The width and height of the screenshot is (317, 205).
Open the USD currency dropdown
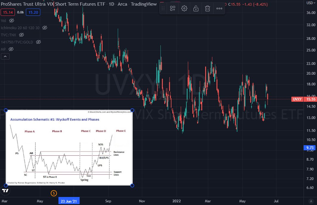(310, 3)
